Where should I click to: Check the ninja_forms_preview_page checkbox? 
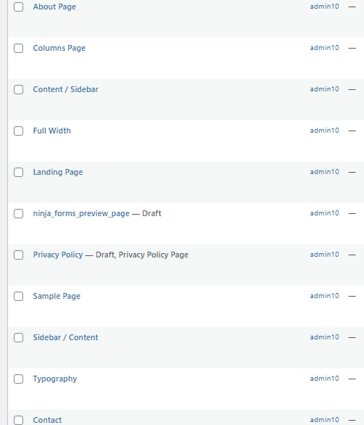pos(18,213)
